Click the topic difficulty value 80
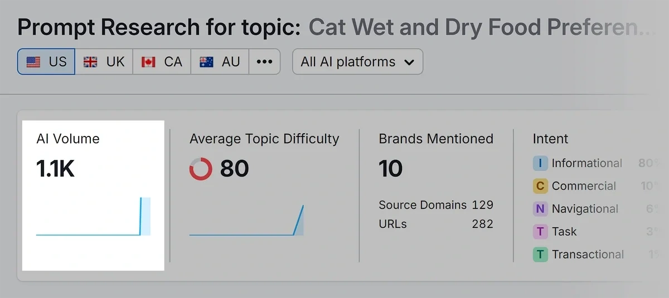The image size is (669, 298). pos(234,169)
